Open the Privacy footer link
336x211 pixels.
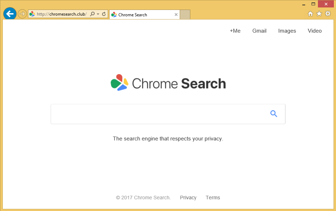188,198
